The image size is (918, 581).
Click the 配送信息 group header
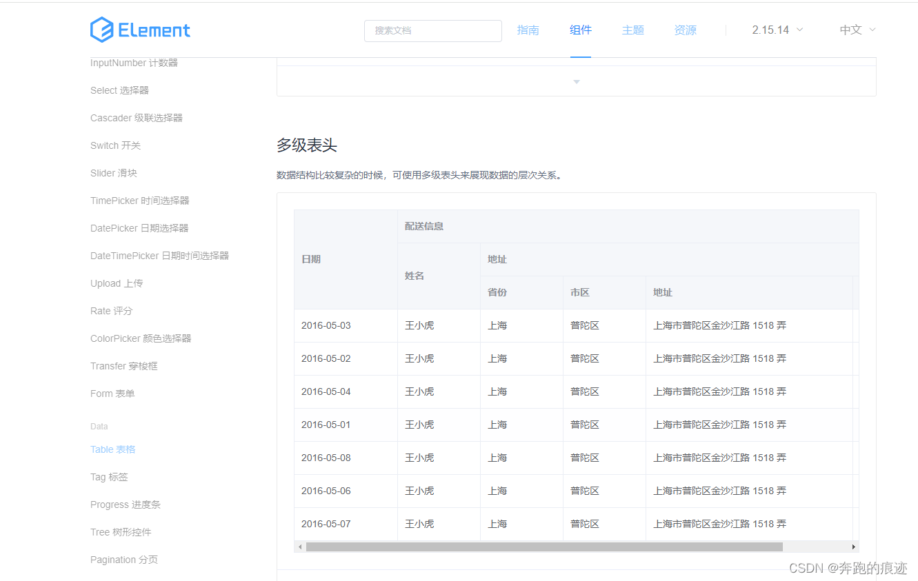tap(628, 226)
